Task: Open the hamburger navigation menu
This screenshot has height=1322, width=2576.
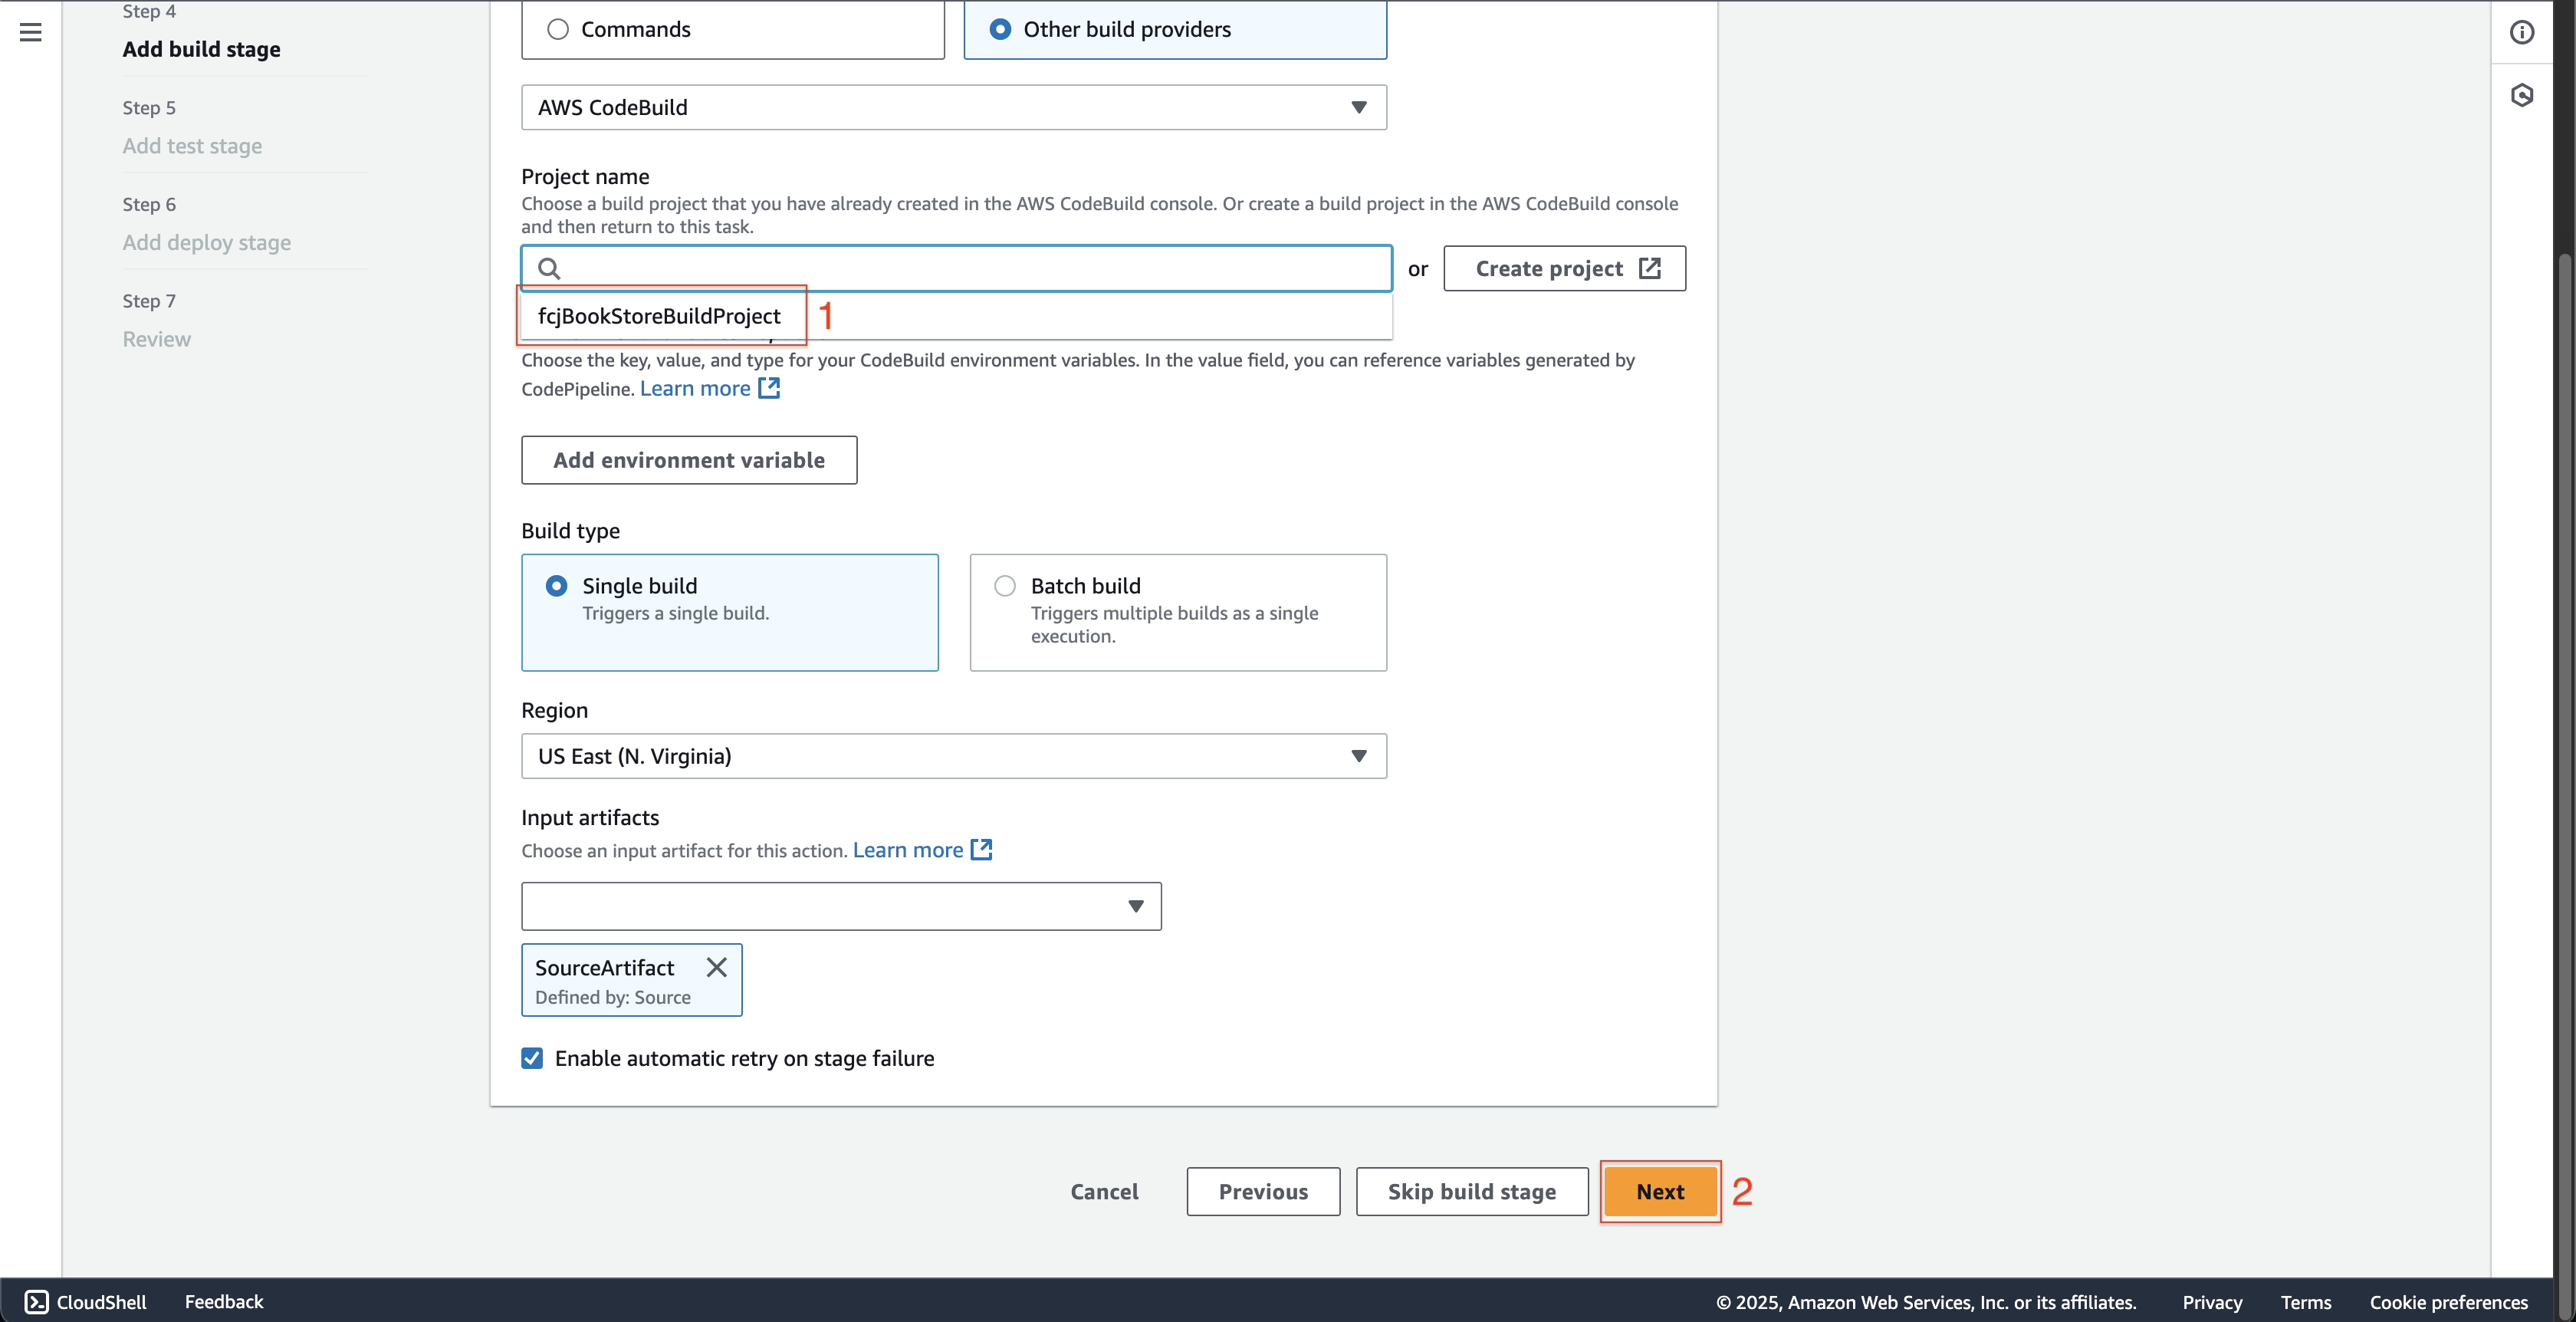Action: [x=31, y=32]
